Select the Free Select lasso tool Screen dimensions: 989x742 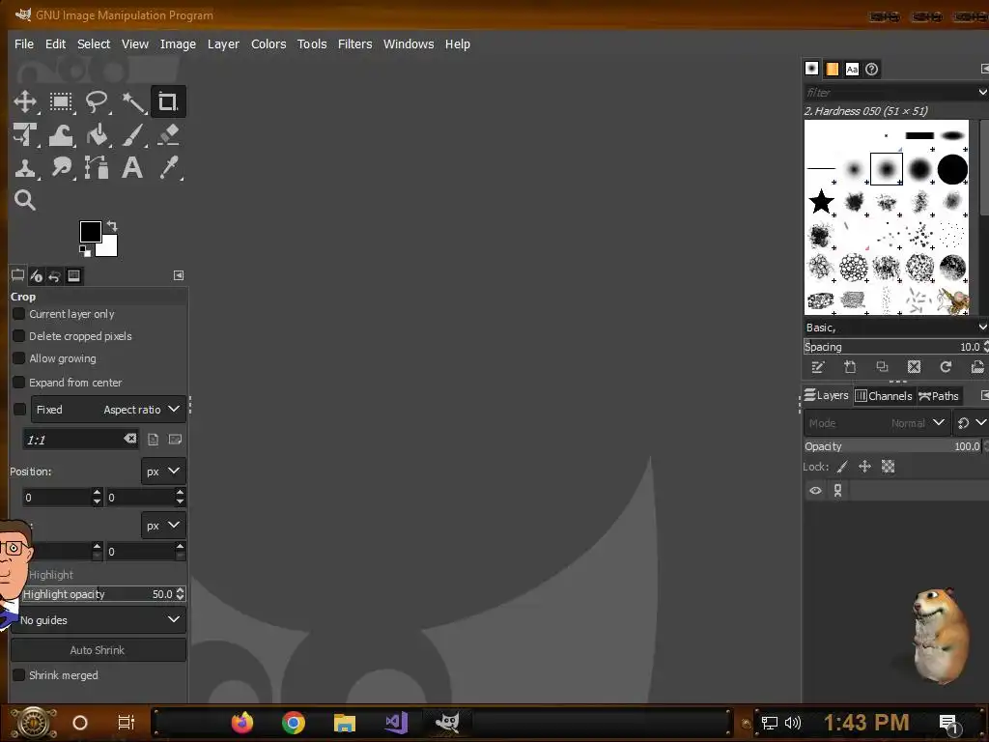[x=97, y=101]
